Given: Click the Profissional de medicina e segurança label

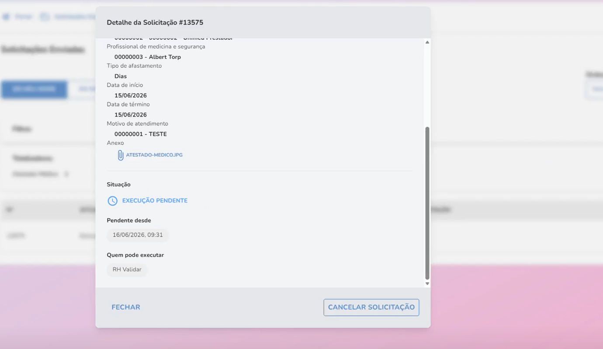Looking at the screenshot, I should coord(156,47).
